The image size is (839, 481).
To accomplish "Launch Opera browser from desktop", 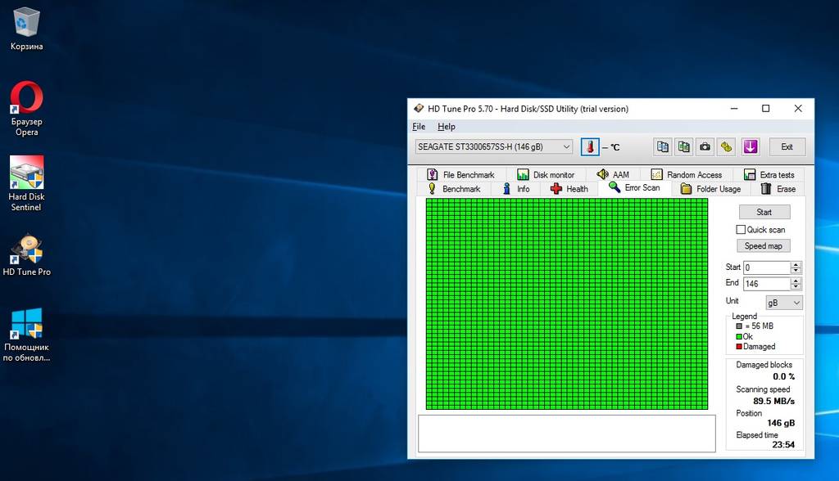I will [26, 109].
